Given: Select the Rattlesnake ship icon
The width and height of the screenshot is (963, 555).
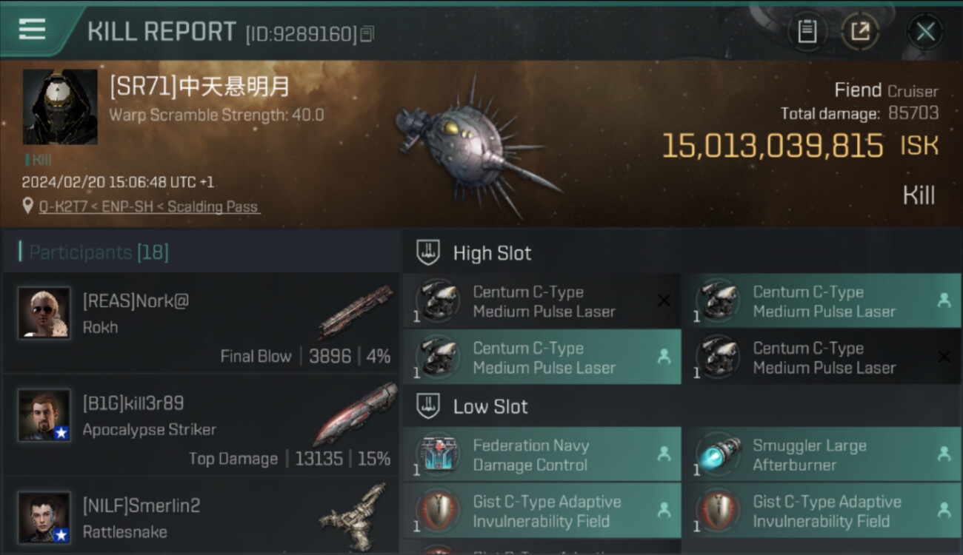Looking at the screenshot, I should point(354,516).
